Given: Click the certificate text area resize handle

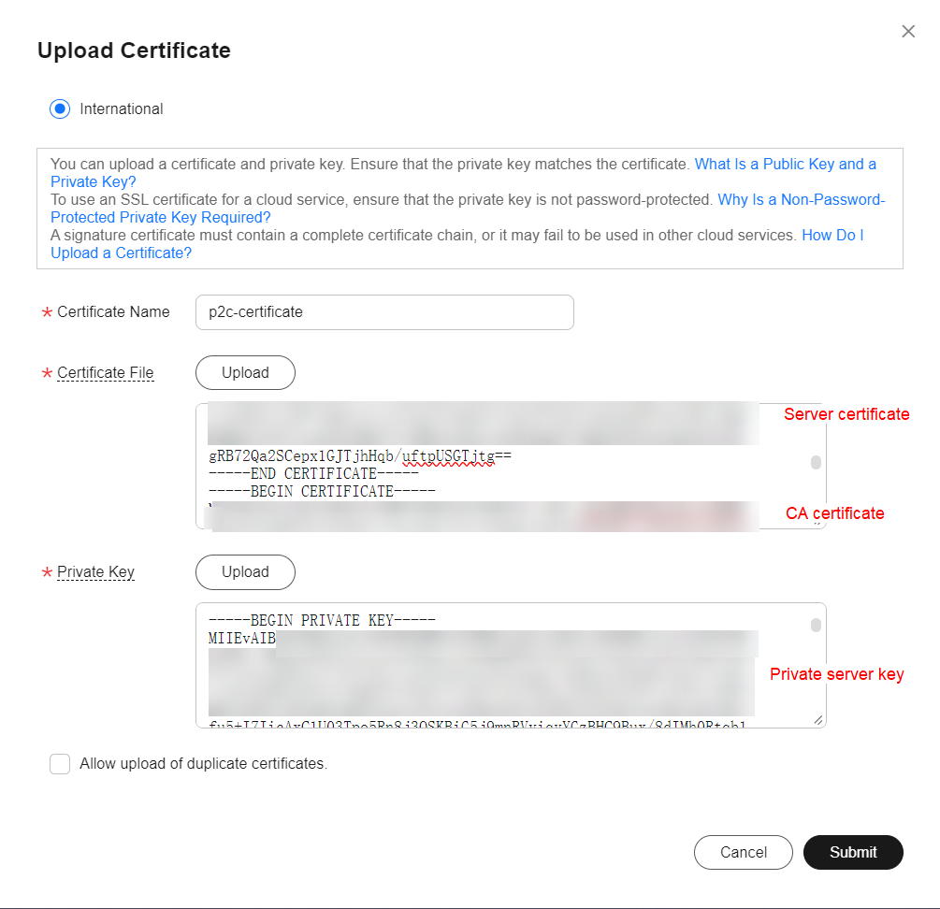Looking at the screenshot, I should pos(819,523).
